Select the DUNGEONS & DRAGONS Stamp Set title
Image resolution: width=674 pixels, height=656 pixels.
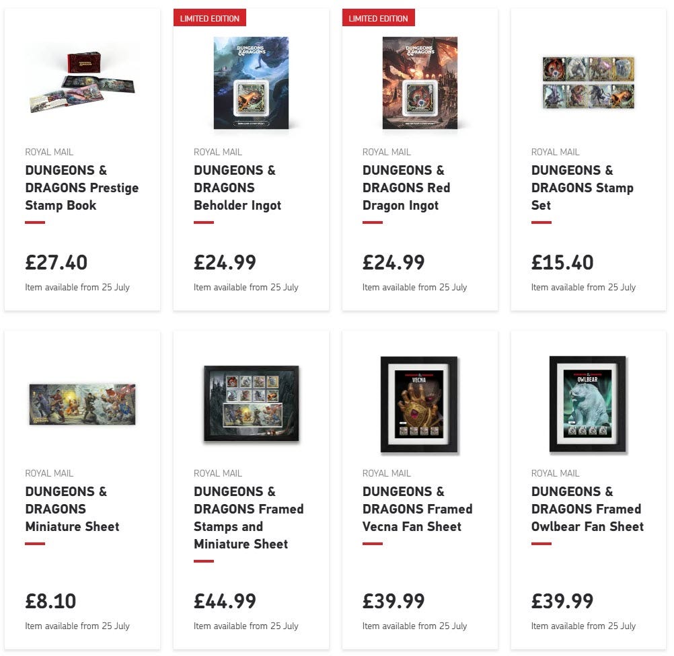point(583,188)
